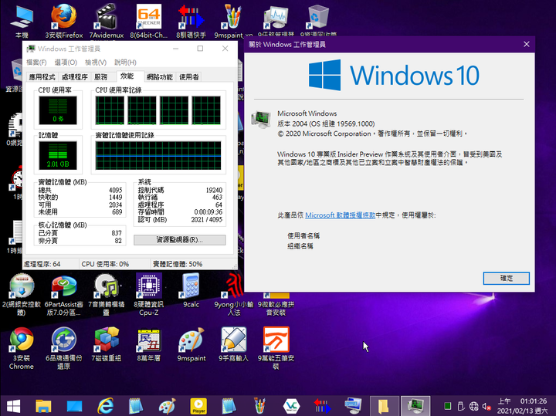Viewport: 556px width, 416px height.
Task: Open the 檢視(V) menu in Task Manager
Action: click(x=96, y=63)
